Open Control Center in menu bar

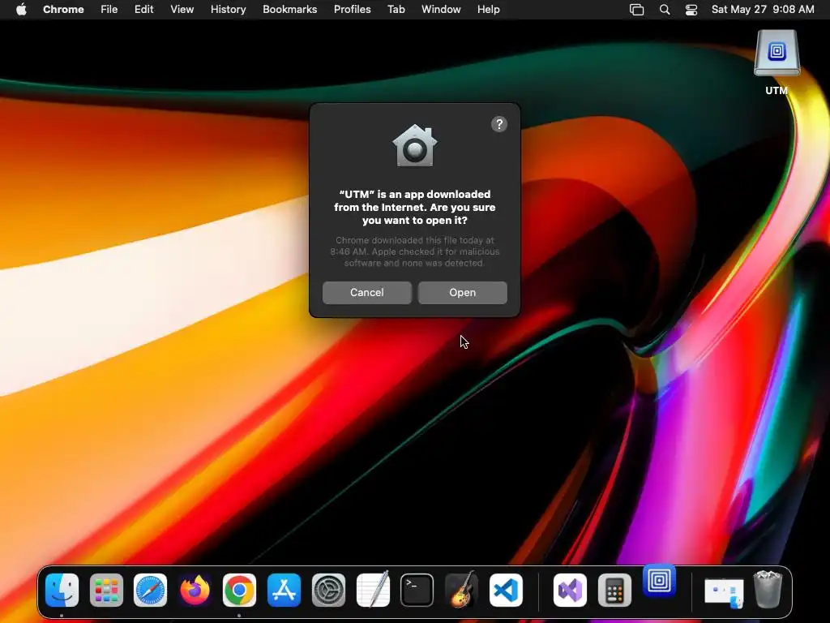click(x=691, y=9)
